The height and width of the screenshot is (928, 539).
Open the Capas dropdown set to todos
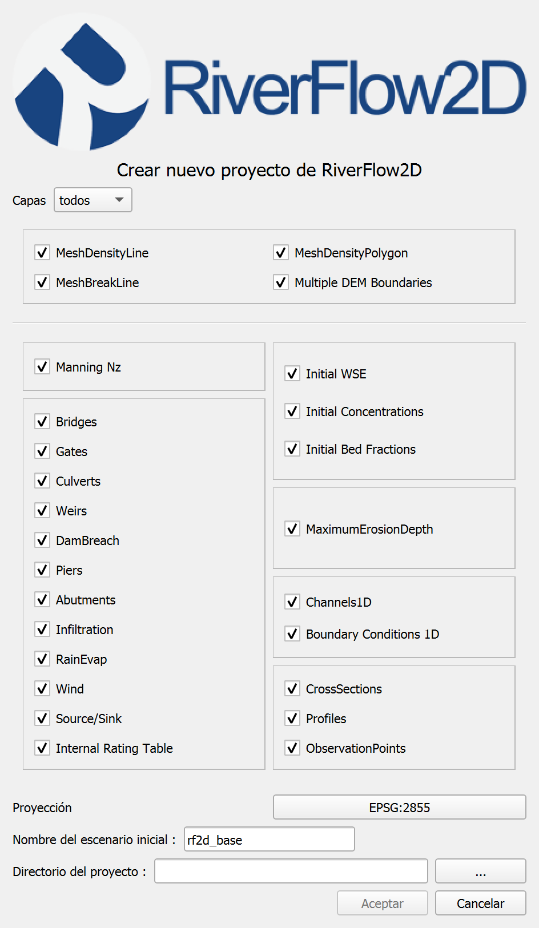(x=93, y=200)
